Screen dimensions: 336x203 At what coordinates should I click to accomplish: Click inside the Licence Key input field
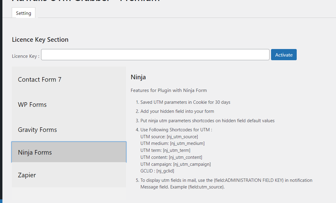155,54
